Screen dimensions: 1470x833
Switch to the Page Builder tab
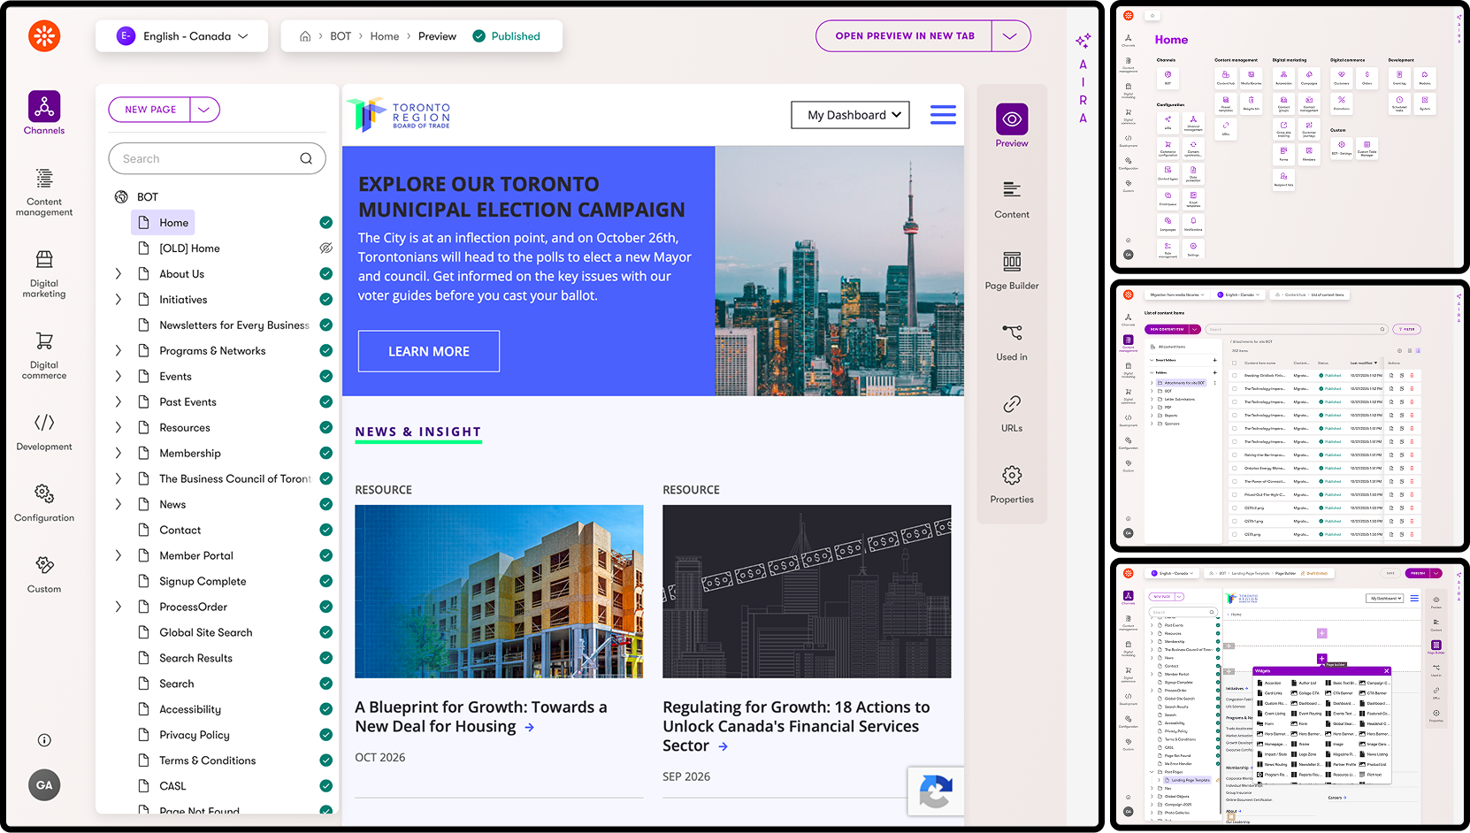point(1012,271)
